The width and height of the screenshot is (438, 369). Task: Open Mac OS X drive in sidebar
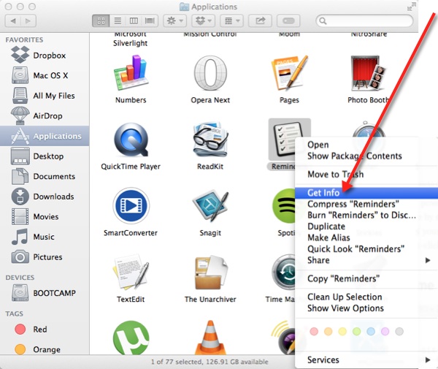click(x=45, y=75)
